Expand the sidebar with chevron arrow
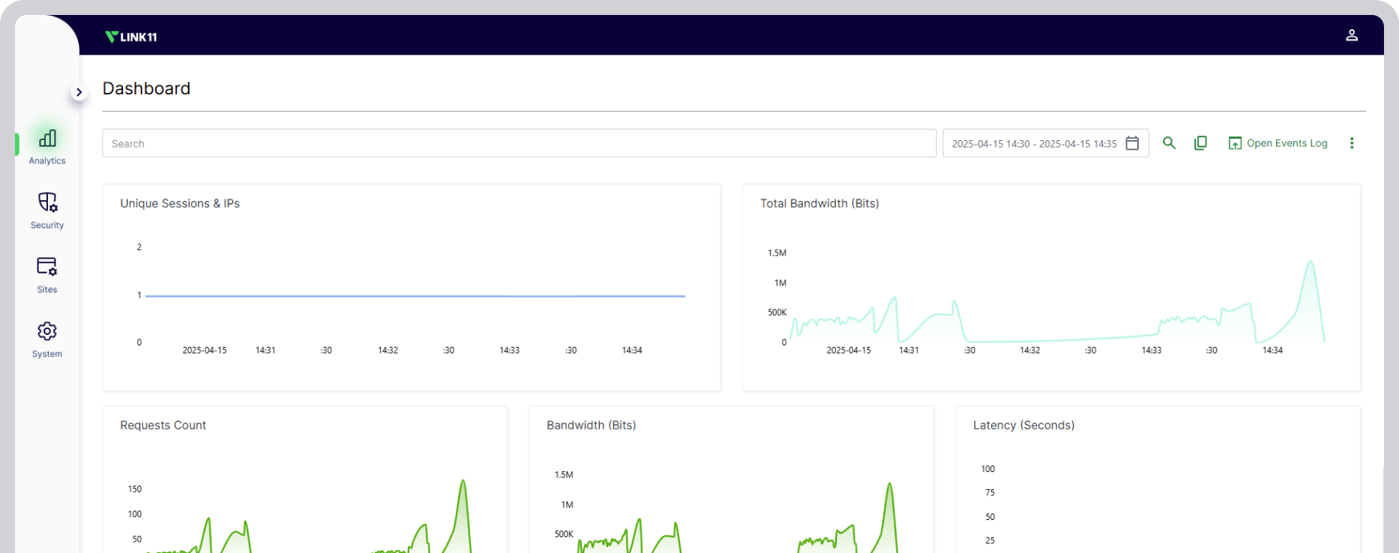The image size is (1399, 553). point(79,92)
